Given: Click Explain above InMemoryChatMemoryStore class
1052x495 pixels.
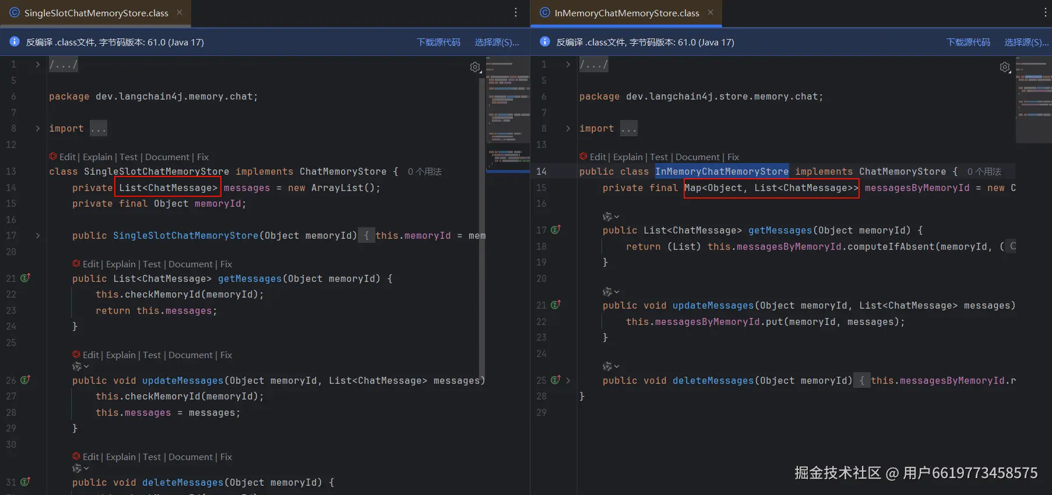Looking at the screenshot, I should click(x=628, y=157).
